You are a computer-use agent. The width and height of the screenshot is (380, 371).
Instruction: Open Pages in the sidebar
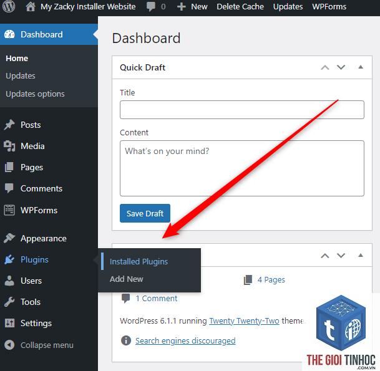(x=32, y=167)
